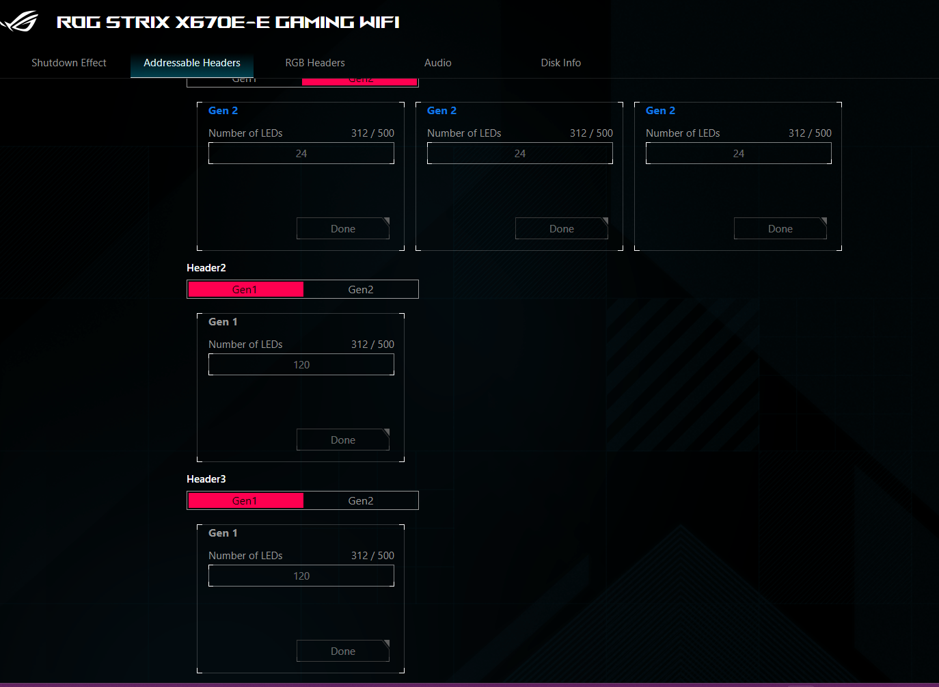Click 312 / 500 count in rightmost Gen 2 card

810,133
